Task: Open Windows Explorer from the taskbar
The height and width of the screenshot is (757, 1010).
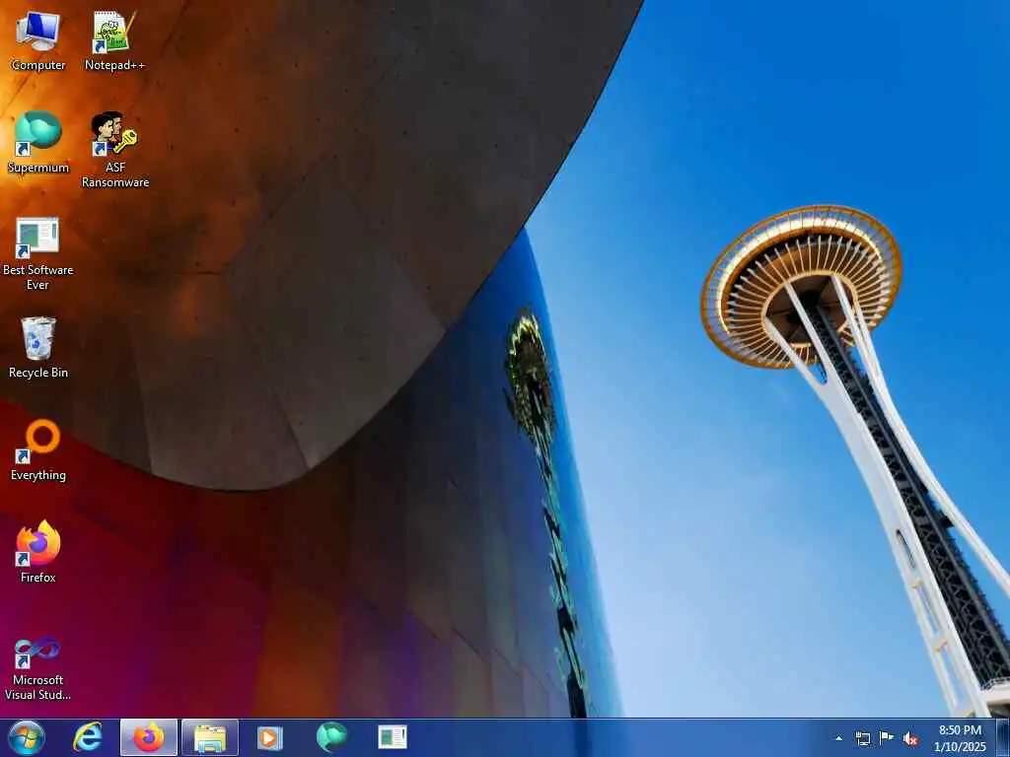Action: point(210,737)
